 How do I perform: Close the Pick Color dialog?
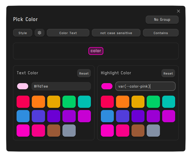pyautogui.click(x=178, y=11)
